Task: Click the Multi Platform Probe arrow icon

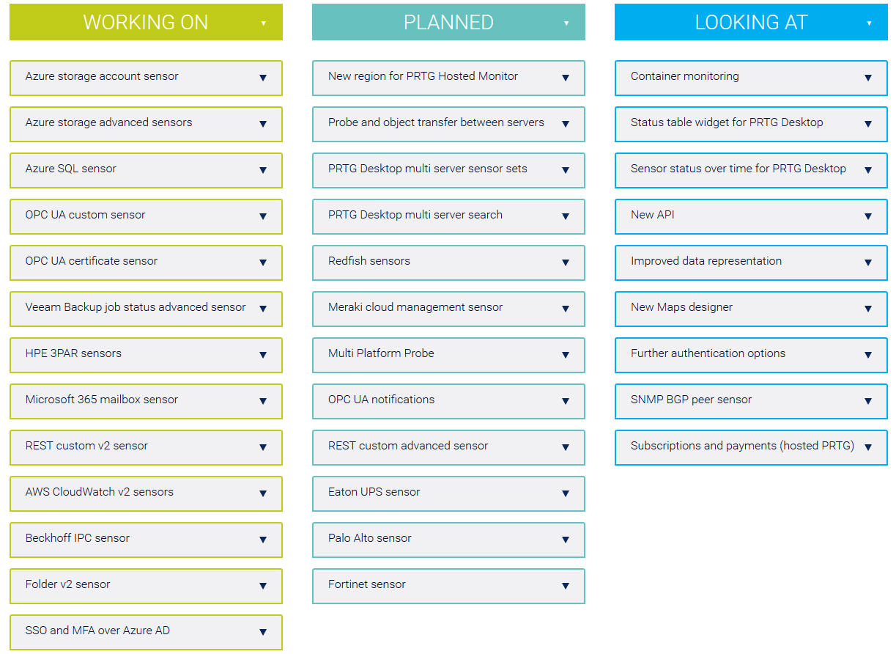Action: click(x=566, y=355)
